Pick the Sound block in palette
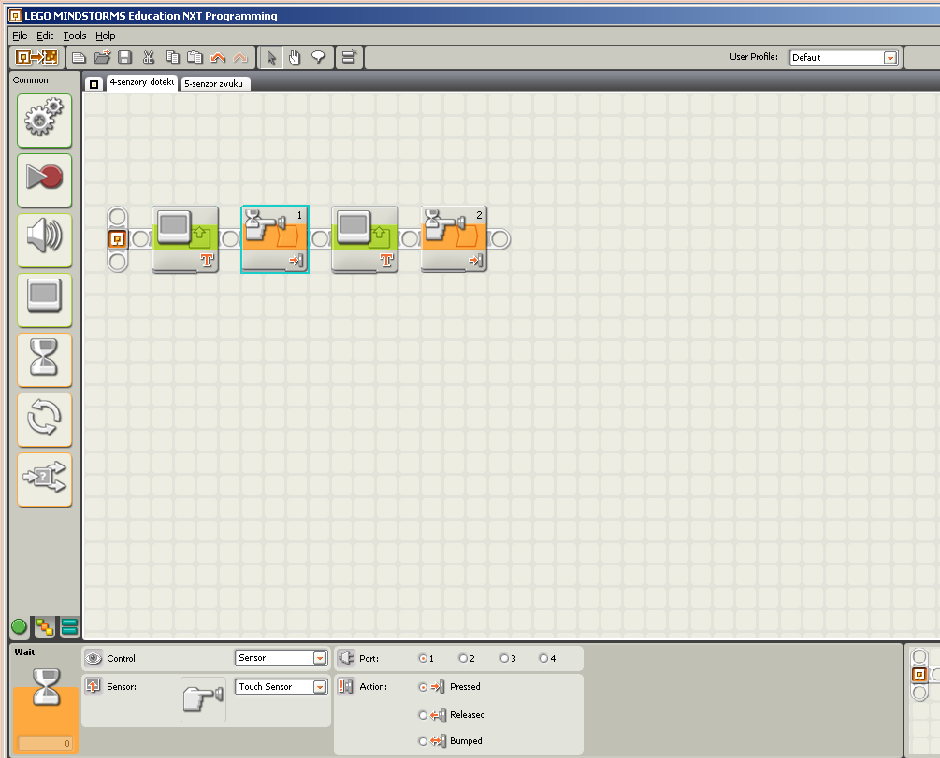Viewport: 940px width, 758px height. click(44, 240)
